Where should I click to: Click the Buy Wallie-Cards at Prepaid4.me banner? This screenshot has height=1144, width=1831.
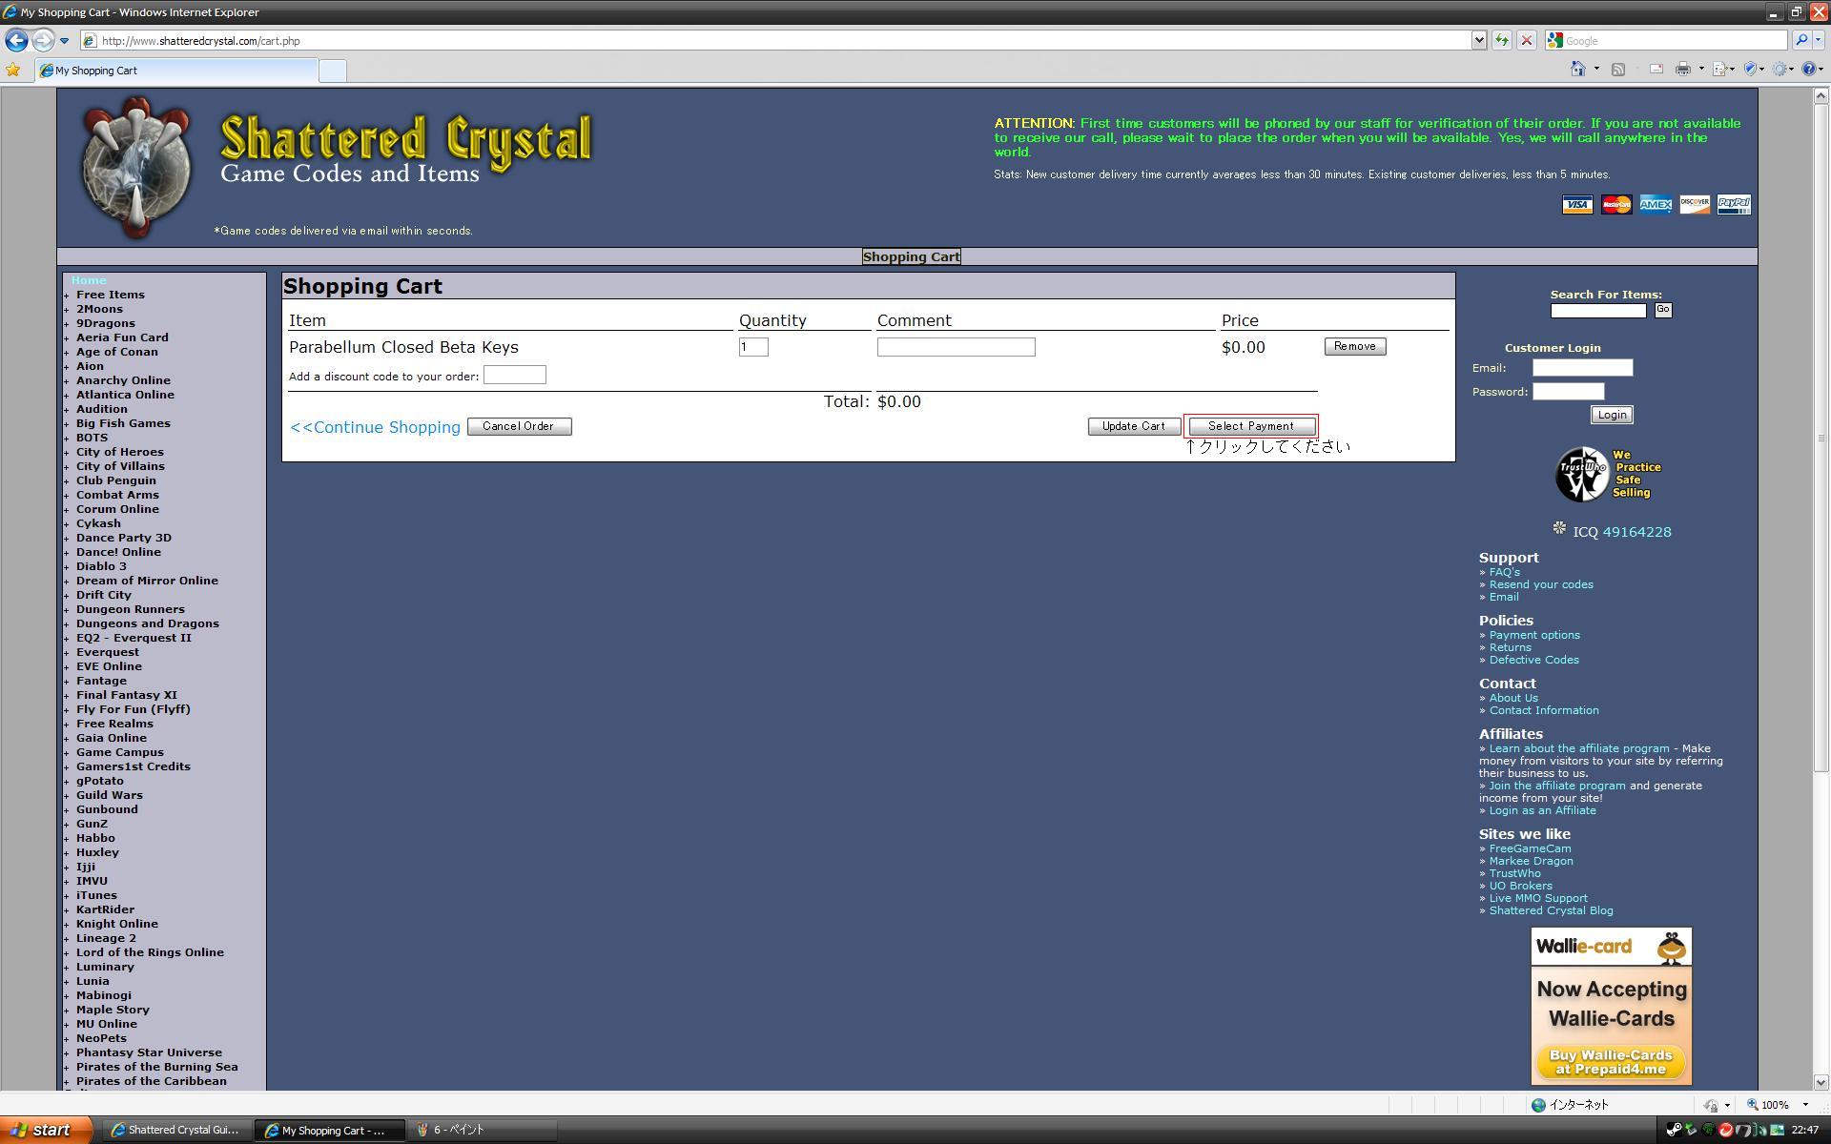pyautogui.click(x=1612, y=1062)
